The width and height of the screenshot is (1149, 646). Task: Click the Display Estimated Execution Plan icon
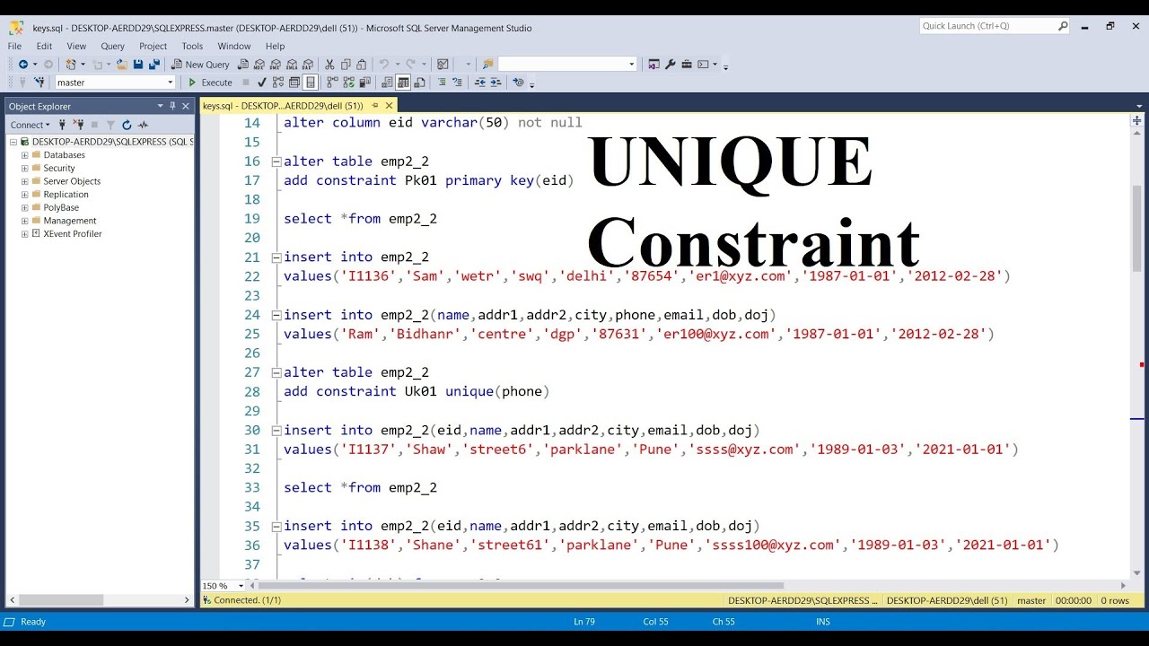point(277,83)
